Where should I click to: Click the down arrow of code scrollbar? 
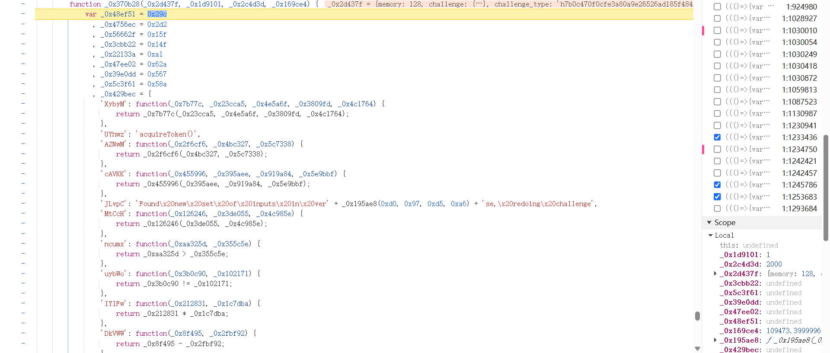click(697, 348)
